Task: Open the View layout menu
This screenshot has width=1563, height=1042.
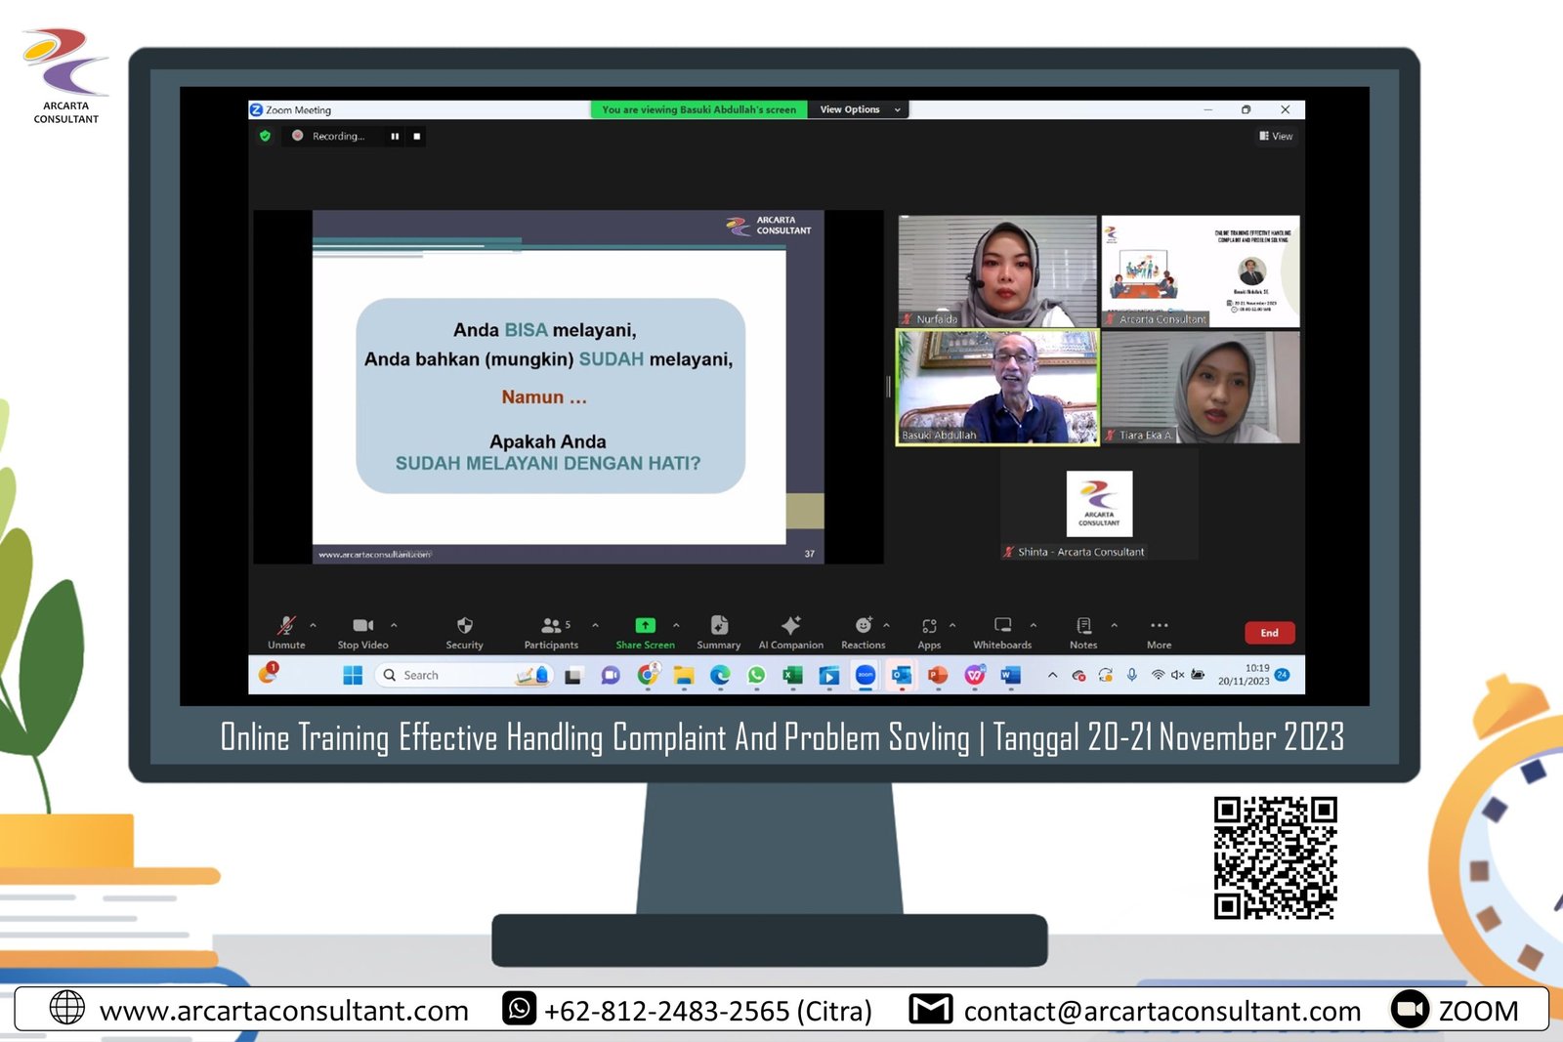Action: [x=1277, y=137]
